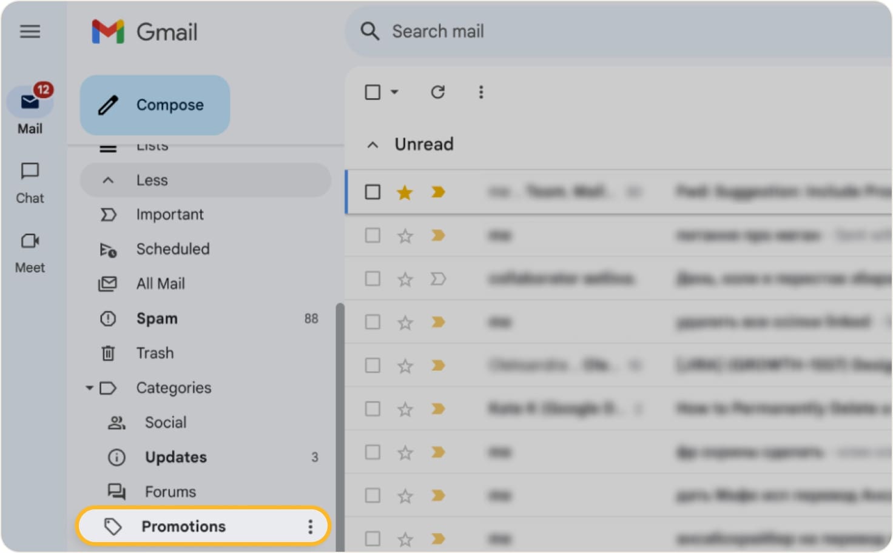Open the Trash folder
The width and height of the screenshot is (893, 553).
[155, 353]
